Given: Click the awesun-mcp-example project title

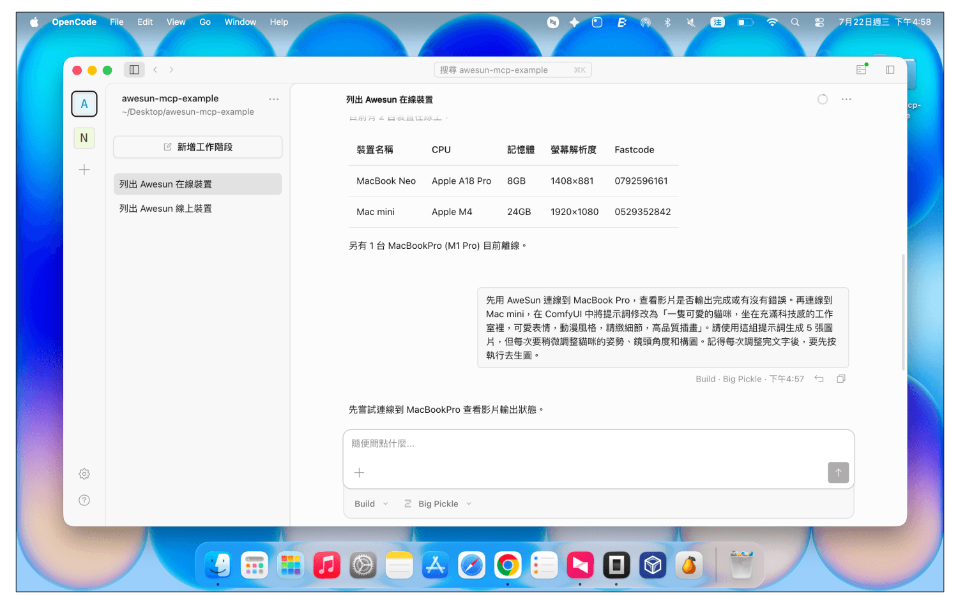Looking at the screenshot, I should (x=171, y=98).
